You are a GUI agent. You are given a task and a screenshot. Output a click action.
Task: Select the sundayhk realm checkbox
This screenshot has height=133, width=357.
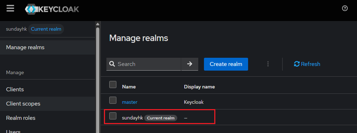113,116
